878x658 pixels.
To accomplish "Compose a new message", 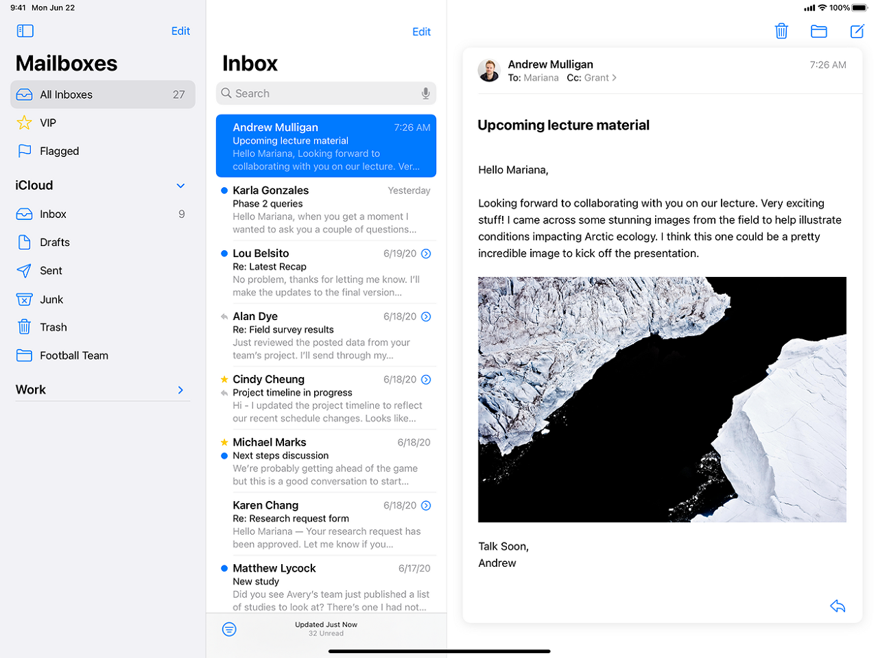I will coord(857,31).
